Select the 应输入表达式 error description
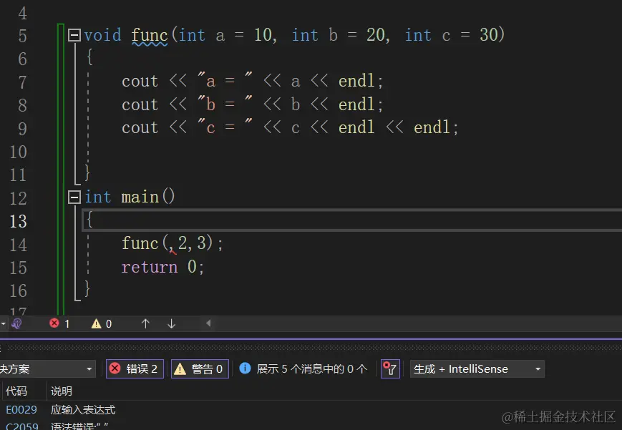Screen dimensions: 622x430 pyautogui.click(x=83, y=409)
